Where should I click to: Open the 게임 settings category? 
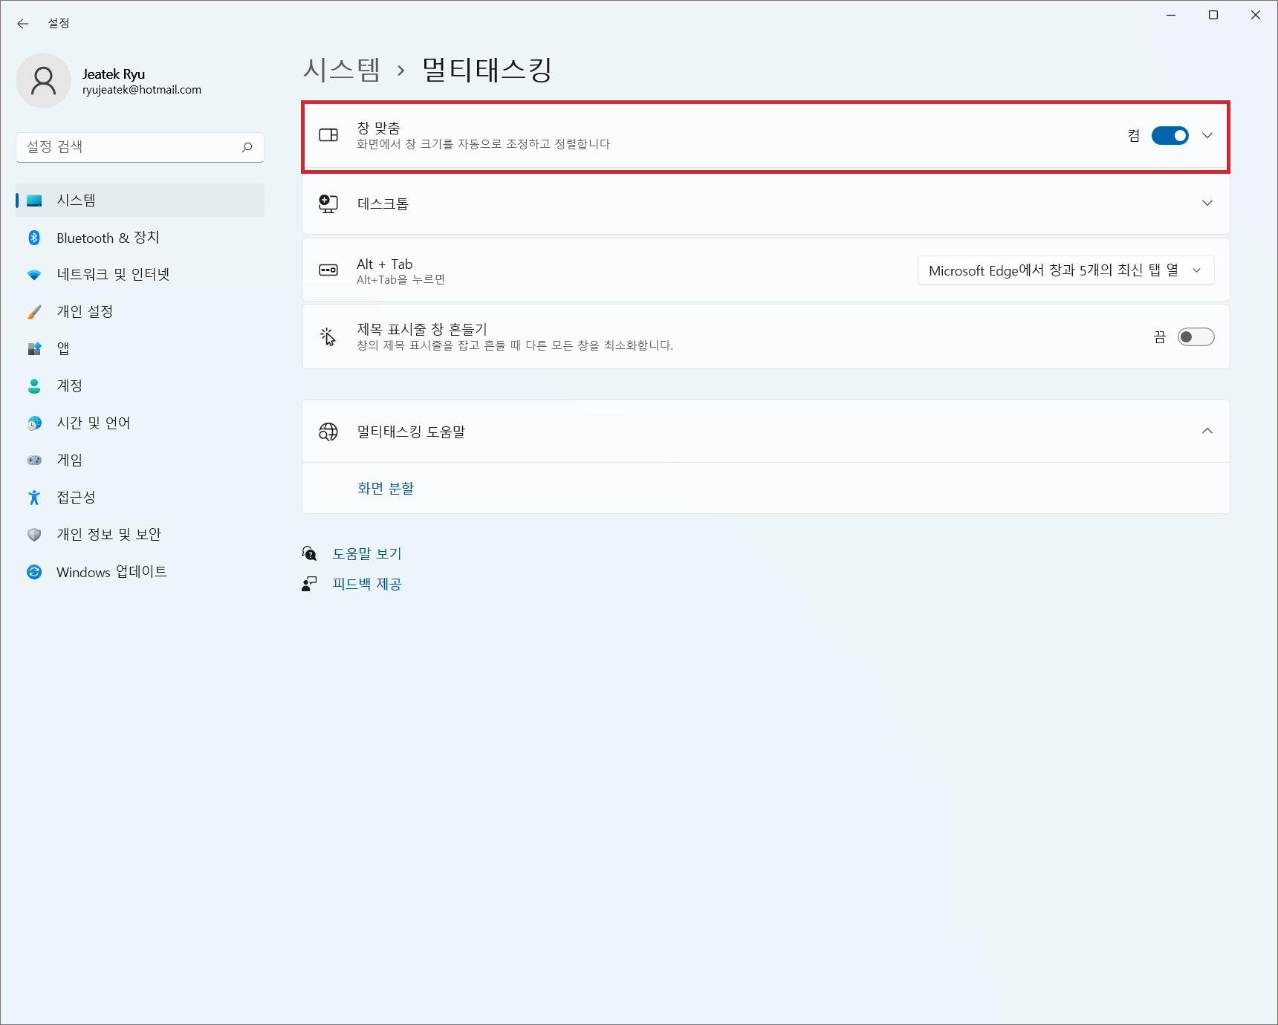[x=140, y=461]
